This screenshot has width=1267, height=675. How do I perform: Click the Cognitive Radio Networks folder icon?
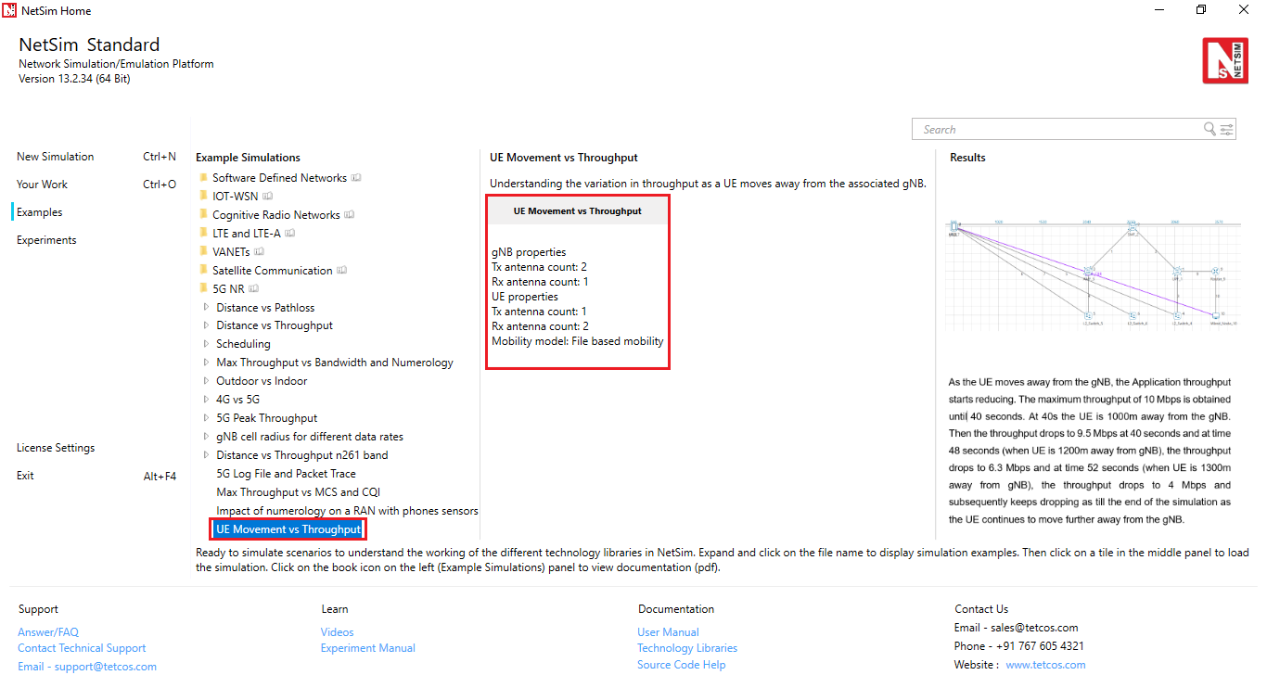tap(203, 214)
